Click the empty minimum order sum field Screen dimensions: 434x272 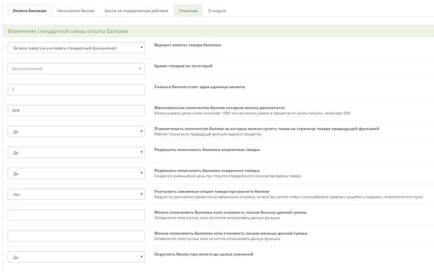[76, 214]
